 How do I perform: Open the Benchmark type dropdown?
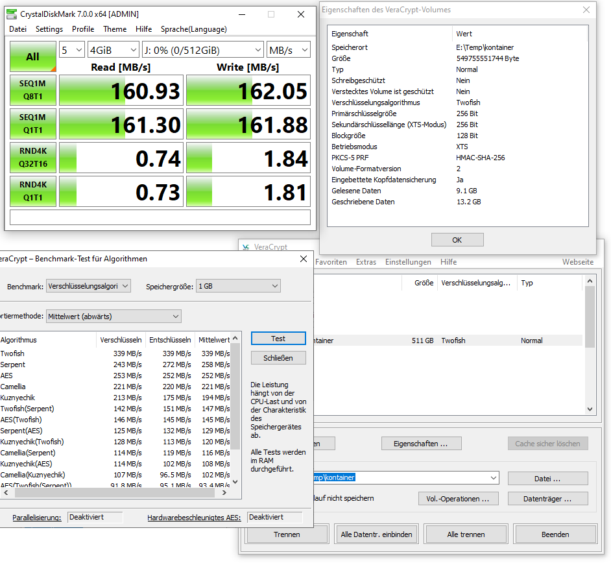88,286
